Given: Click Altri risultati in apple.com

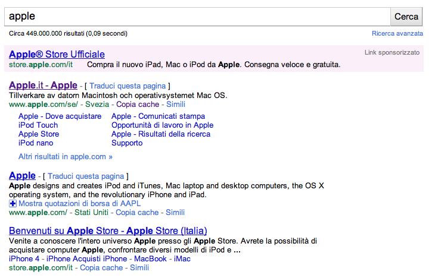Looking at the screenshot, I should (x=65, y=157).
